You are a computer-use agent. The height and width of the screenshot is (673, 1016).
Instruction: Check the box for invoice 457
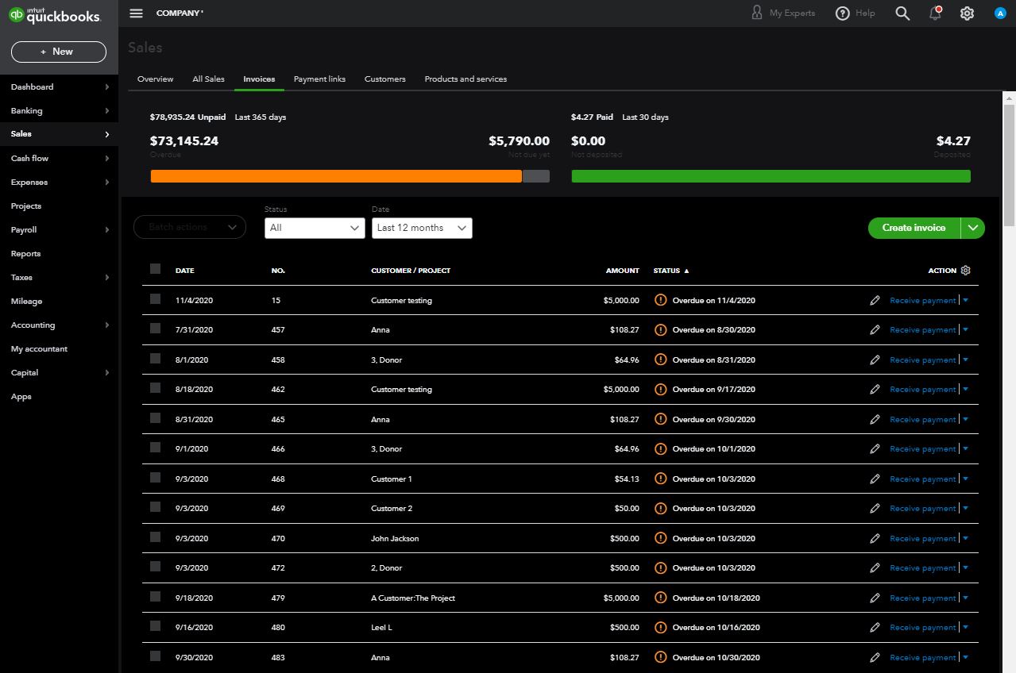pos(155,329)
